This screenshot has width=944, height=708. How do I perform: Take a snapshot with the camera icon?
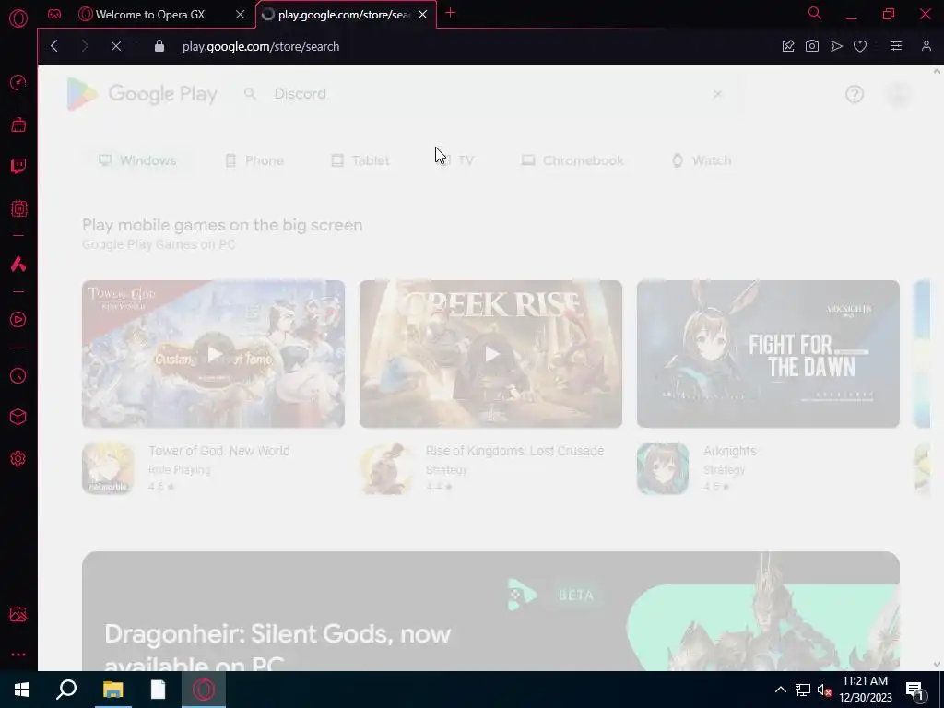pos(811,46)
